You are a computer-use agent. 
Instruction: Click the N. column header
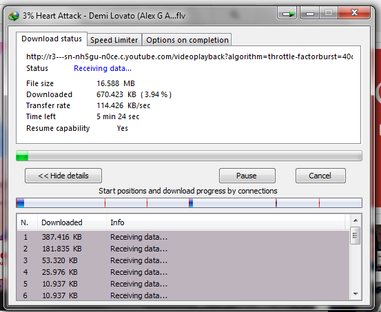pos(28,222)
